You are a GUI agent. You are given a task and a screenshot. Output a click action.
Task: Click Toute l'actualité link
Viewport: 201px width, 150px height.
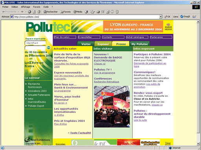pyautogui.click(x=80, y=133)
